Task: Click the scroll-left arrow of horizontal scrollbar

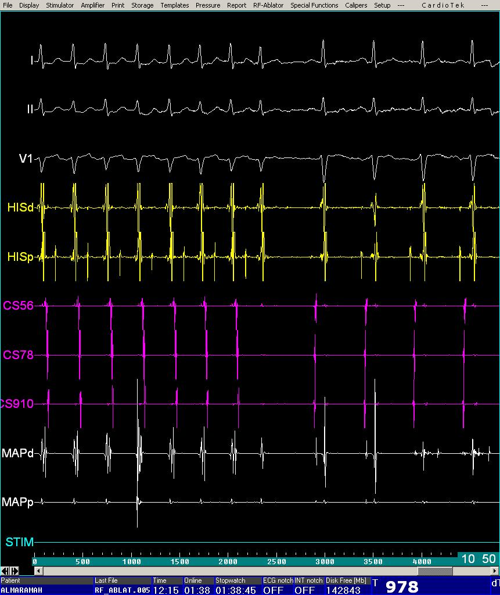Action: (38, 571)
